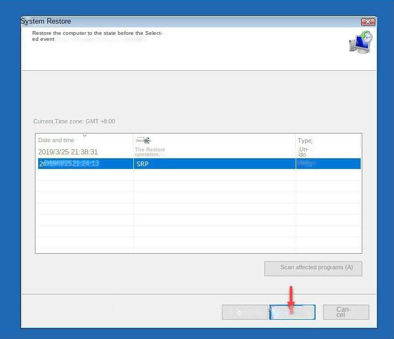The width and height of the screenshot is (394, 339).
Task: Click the Manual type cell in highlighted row
Action: click(306, 163)
